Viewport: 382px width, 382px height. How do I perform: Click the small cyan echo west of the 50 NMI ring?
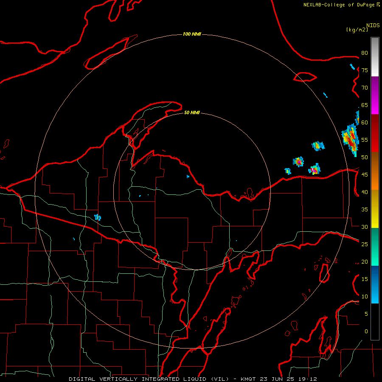[98, 217]
